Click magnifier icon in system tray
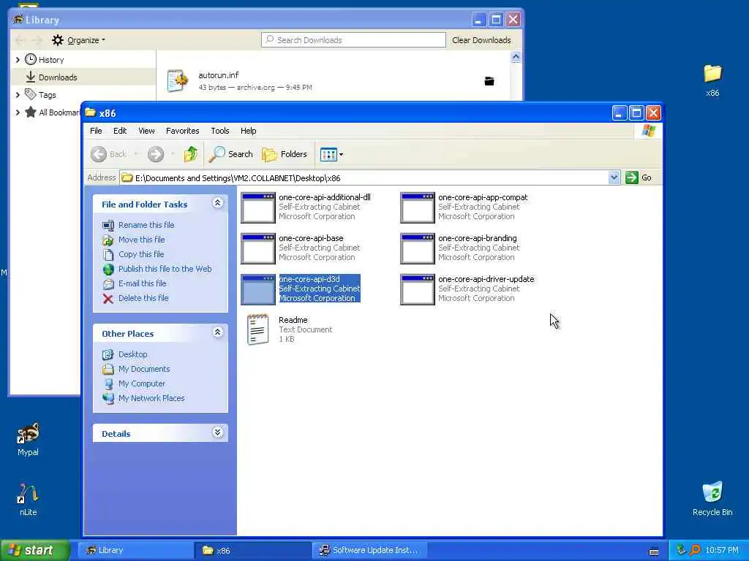749x561 pixels. point(695,550)
